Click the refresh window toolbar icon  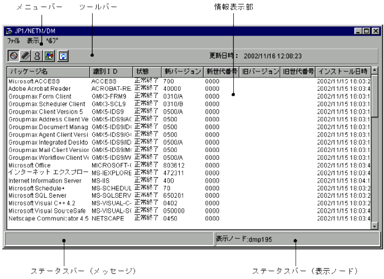63,56
